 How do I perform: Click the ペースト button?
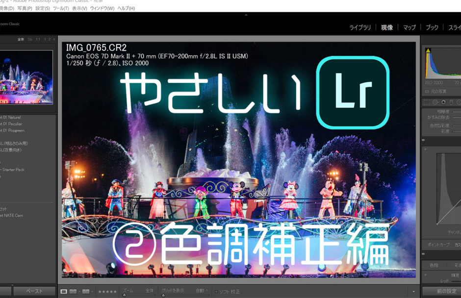click(x=33, y=291)
